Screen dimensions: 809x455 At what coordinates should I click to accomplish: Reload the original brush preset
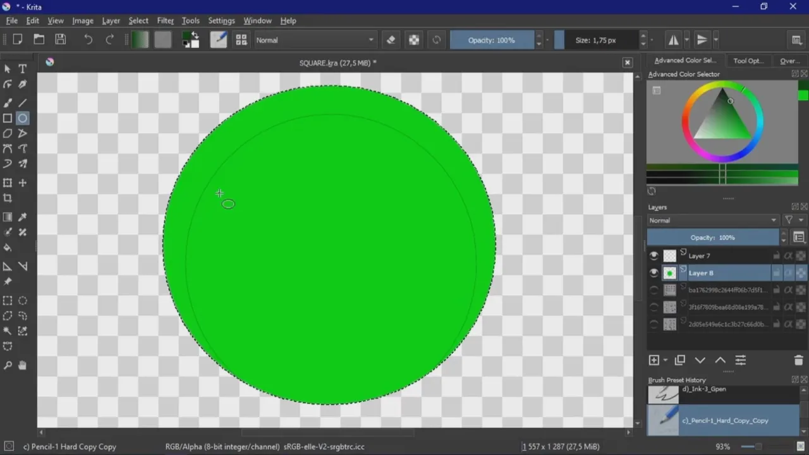tap(437, 40)
